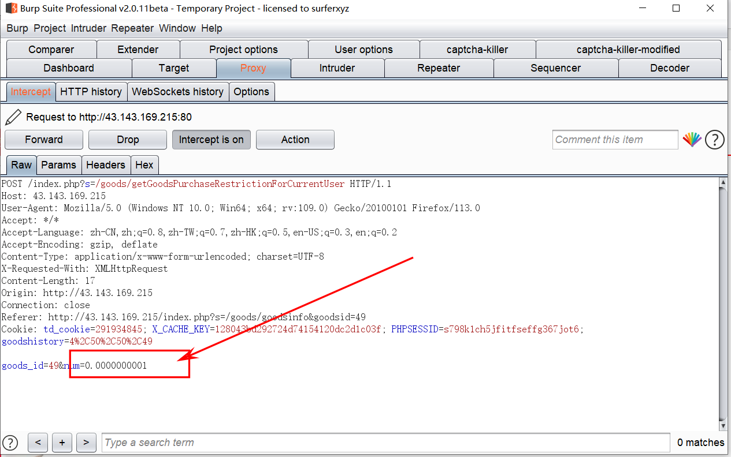Click the pencil edit icon beside the request target
Viewport: 731px width, 457px height.
coord(13,117)
